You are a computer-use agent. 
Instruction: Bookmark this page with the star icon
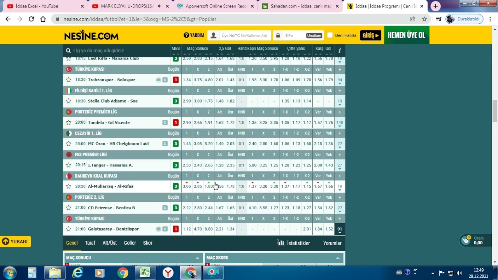tap(424, 19)
